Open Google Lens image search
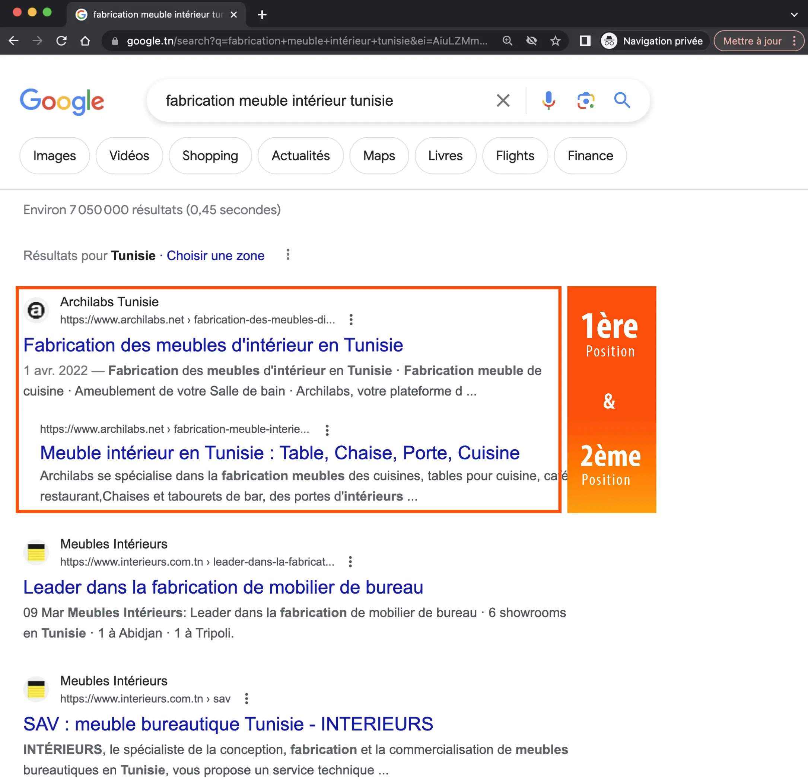 (585, 100)
